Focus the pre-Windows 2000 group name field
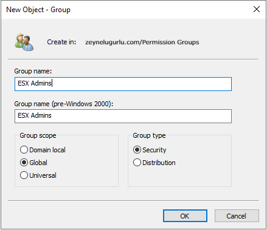The height and width of the screenshot is (230, 267). click(x=123, y=116)
